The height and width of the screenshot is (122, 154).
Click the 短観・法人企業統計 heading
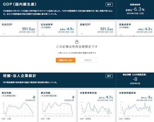[x=19, y=76]
